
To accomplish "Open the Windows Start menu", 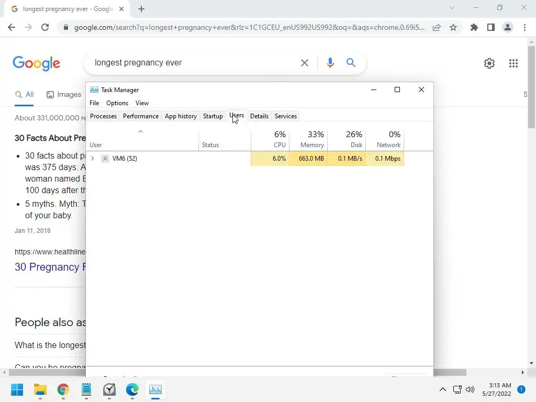I will pos(17,389).
